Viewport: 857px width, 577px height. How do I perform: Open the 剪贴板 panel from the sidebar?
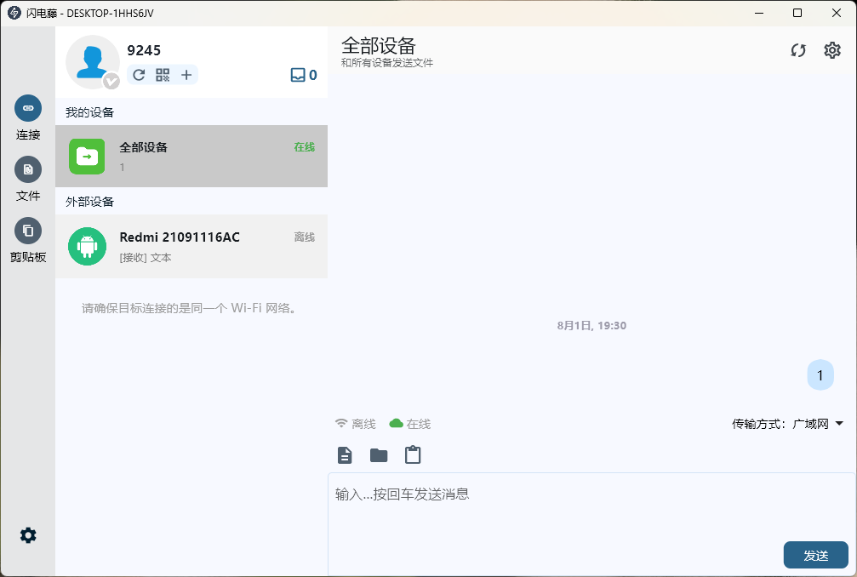pos(28,231)
